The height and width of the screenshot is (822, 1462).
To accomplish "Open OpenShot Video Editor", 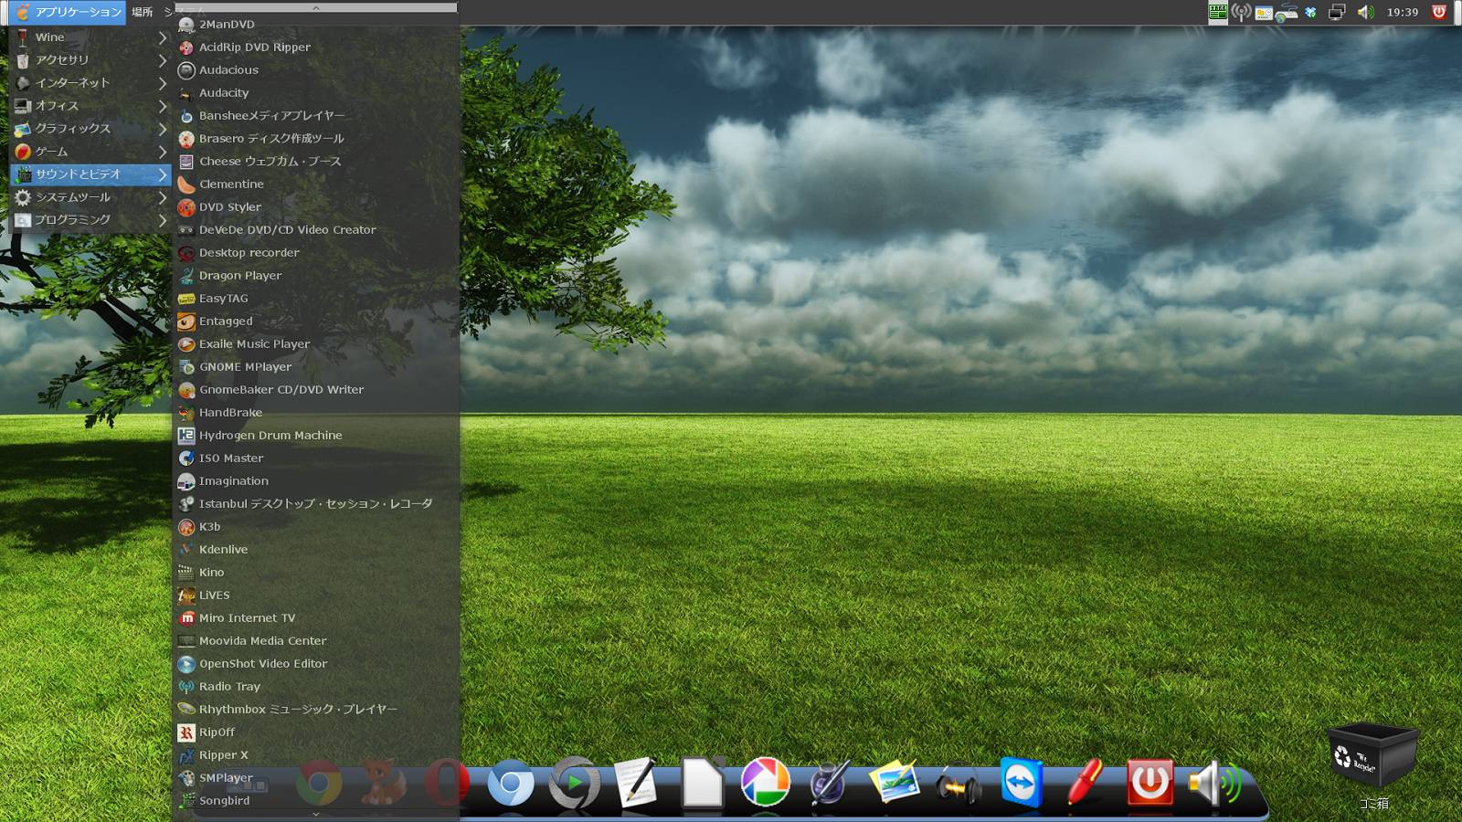I will [x=316, y=664].
